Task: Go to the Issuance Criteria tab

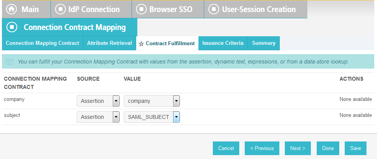Action: pyautogui.click(x=223, y=43)
